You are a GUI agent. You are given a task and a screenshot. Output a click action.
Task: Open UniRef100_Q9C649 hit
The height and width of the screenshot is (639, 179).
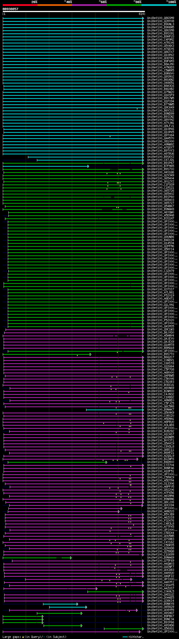(x=161, y=108)
